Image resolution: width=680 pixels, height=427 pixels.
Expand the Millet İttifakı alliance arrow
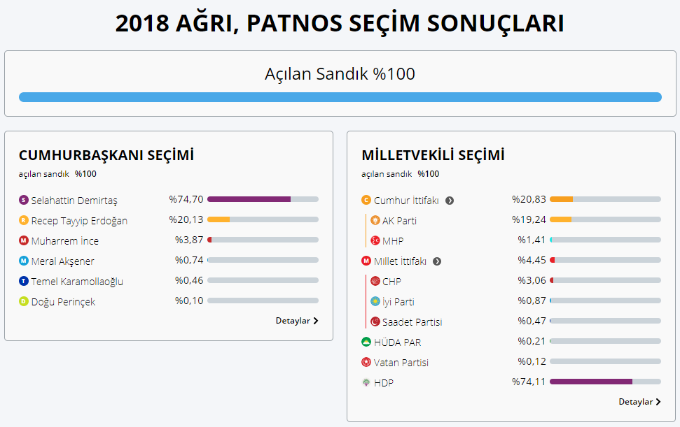click(437, 261)
